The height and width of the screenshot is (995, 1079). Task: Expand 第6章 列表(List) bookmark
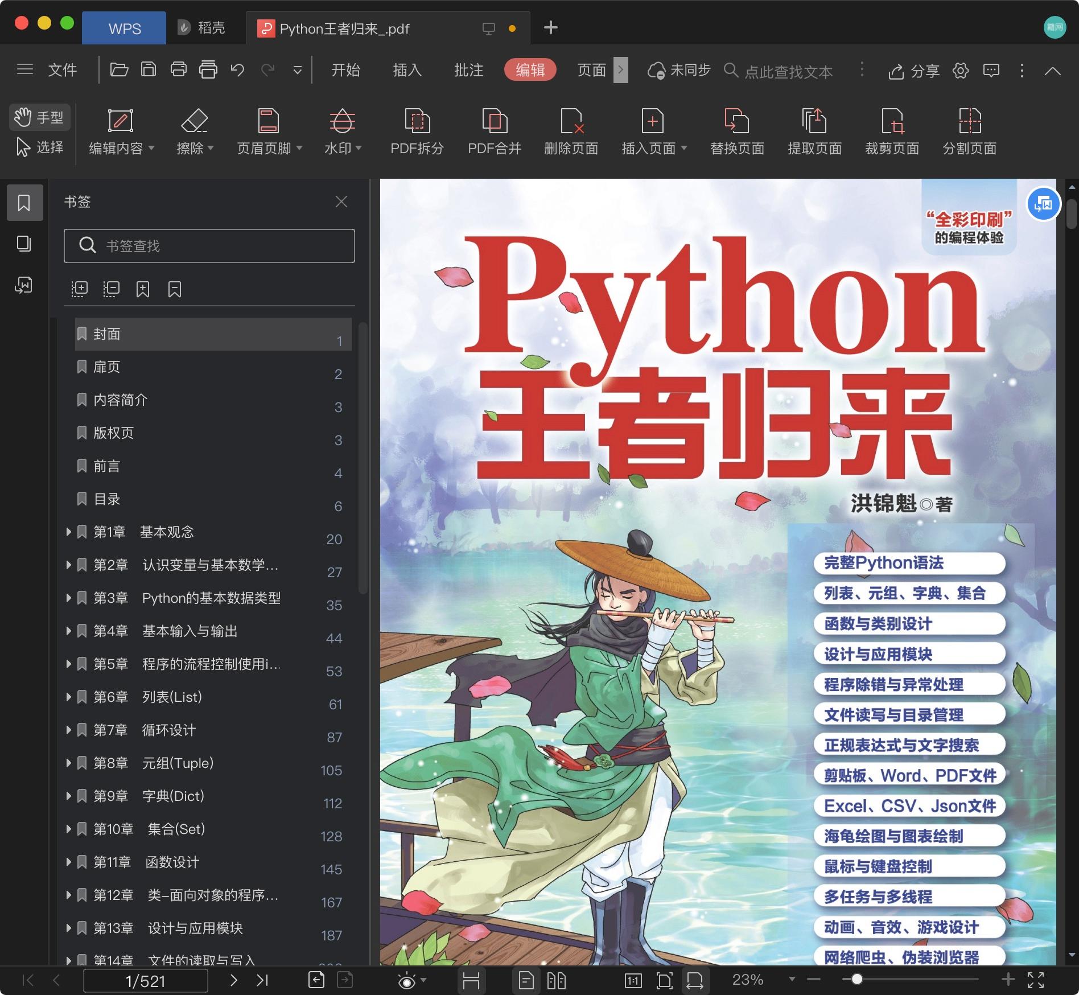pos(68,697)
